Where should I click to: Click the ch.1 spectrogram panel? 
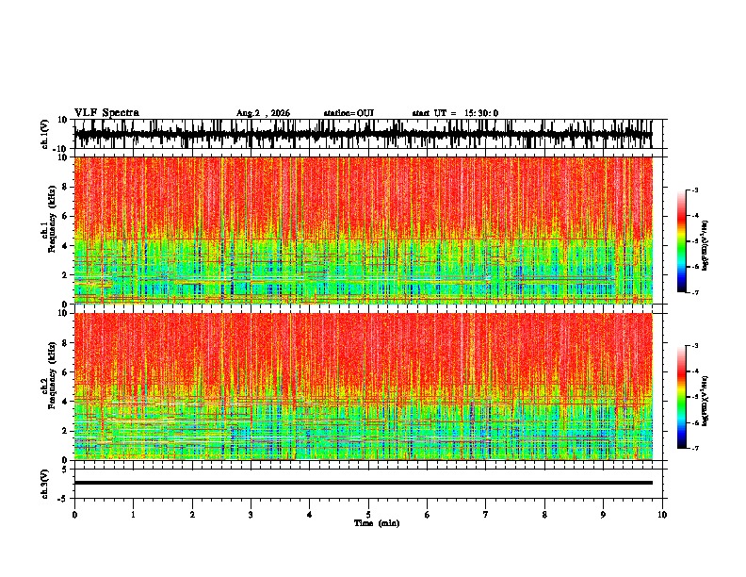pyautogui.click(x=363, y=230)
